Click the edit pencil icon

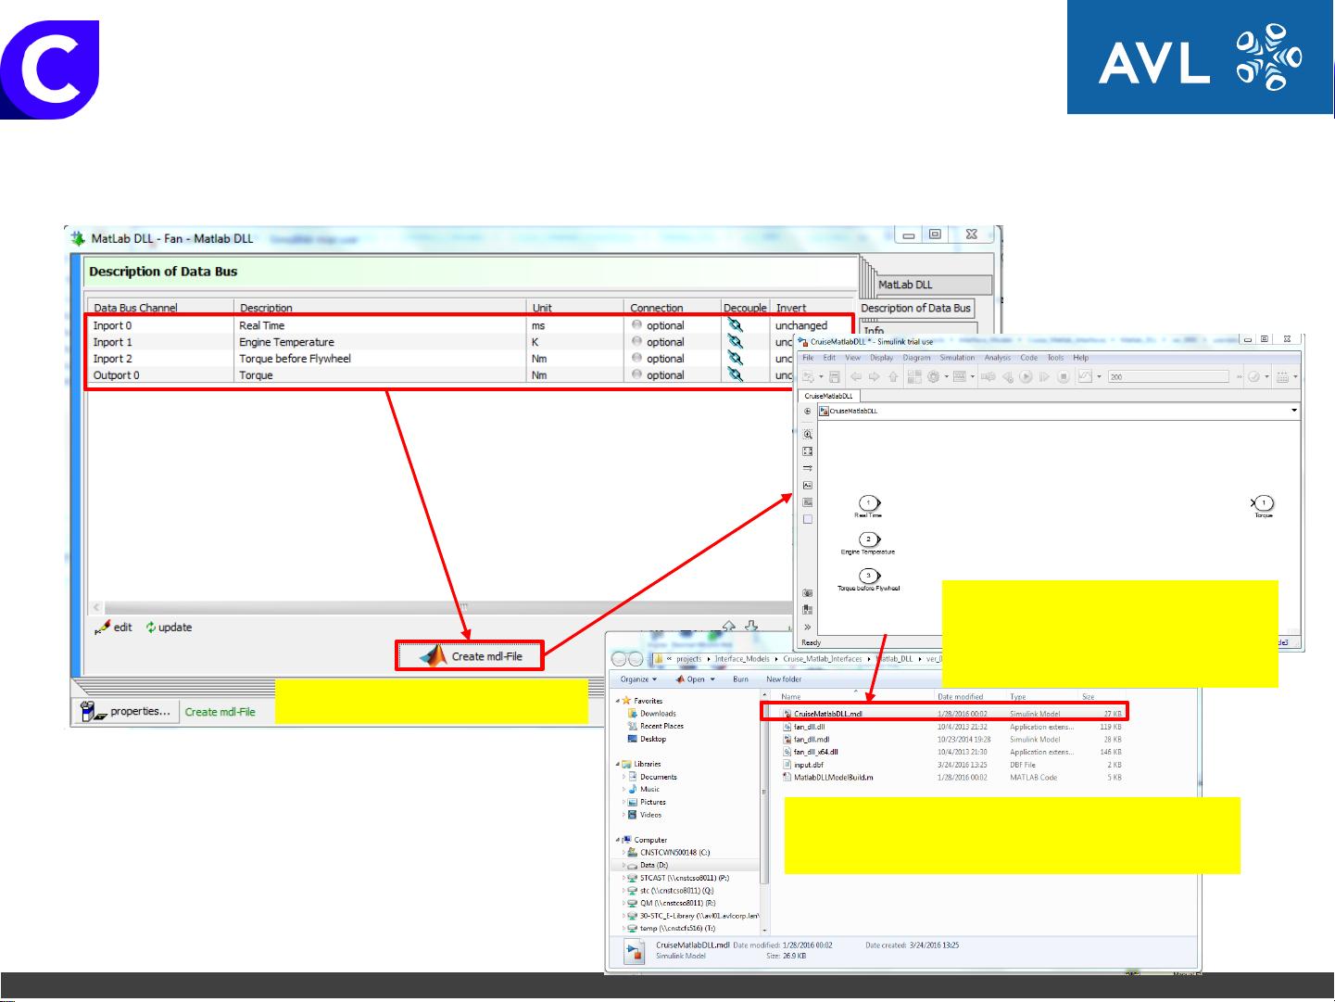[x=104, y=628]
